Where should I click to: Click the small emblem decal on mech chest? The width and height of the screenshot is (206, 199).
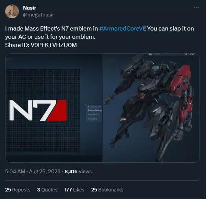[144, 85]
